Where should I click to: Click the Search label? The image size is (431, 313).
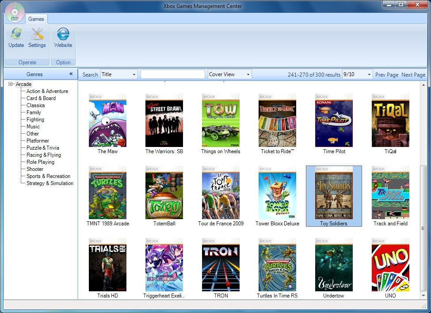(90, 75)
